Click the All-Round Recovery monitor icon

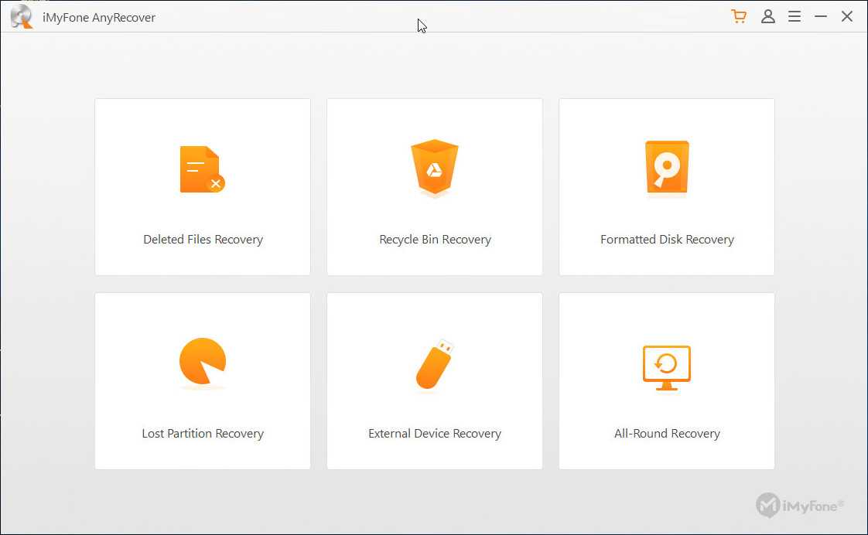tap(666, 366)
